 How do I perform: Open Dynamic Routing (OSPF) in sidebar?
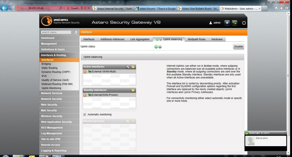click(x=56, y=72)
